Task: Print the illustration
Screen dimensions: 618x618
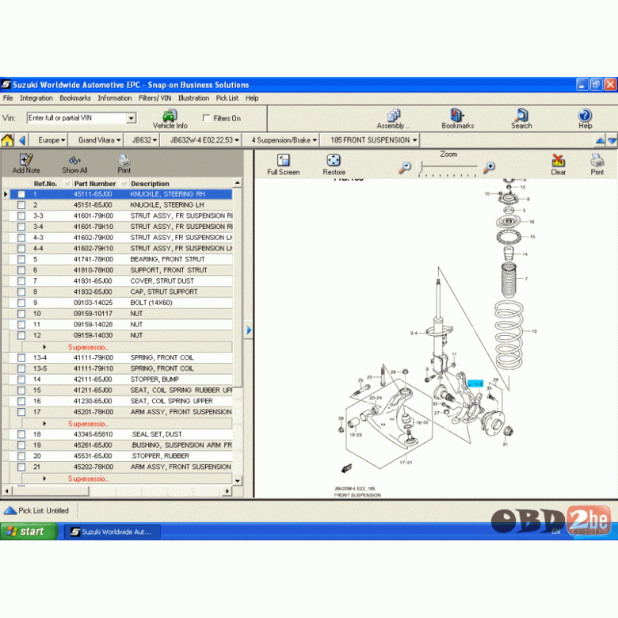Action: click(x=597, y=165)
